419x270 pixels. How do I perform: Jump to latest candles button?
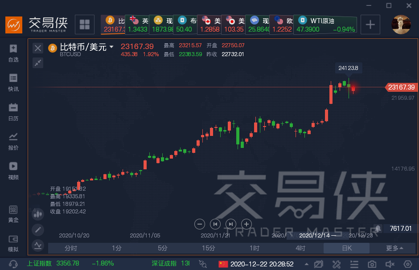coord(231,224)
